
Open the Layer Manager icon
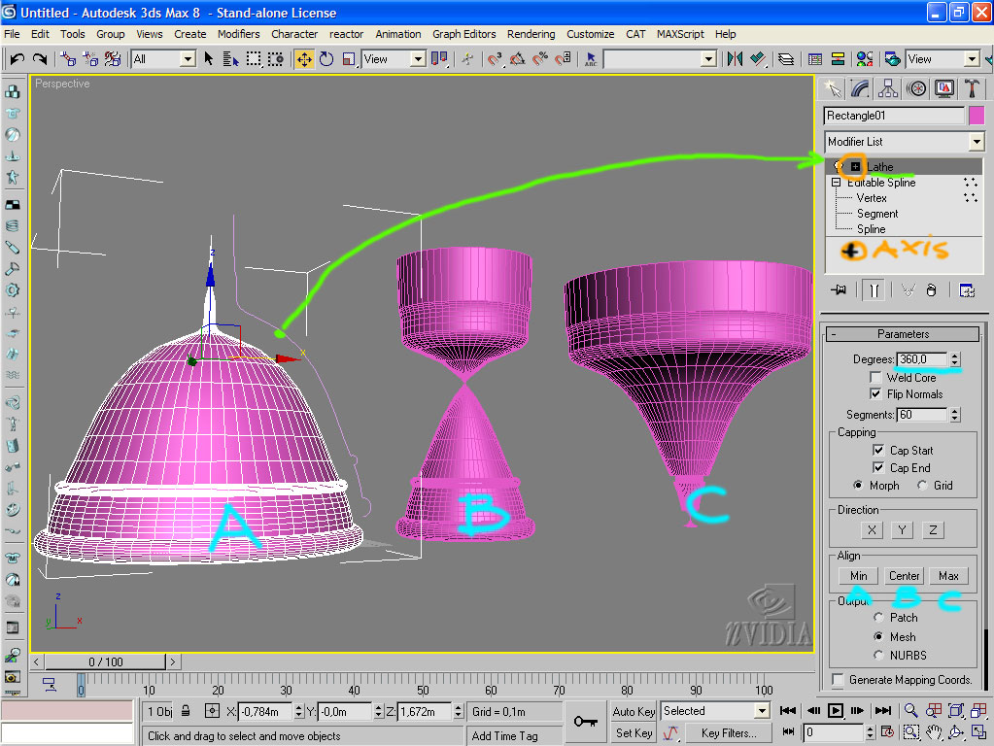(x=786, y=59)
